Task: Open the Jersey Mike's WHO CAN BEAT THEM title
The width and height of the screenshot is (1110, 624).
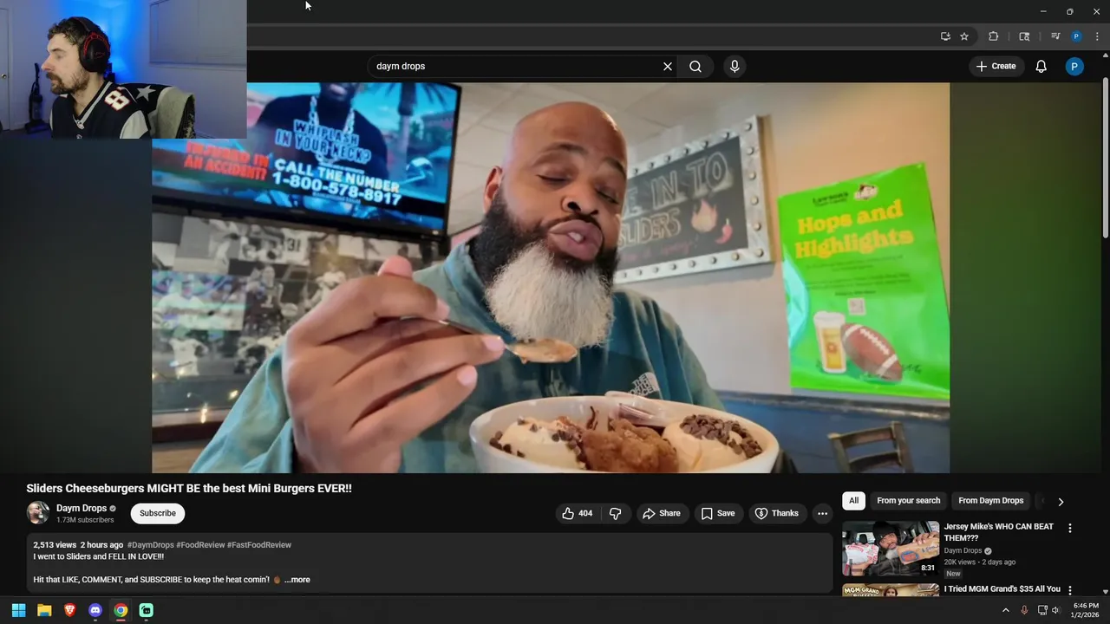Action: point(999,532)
